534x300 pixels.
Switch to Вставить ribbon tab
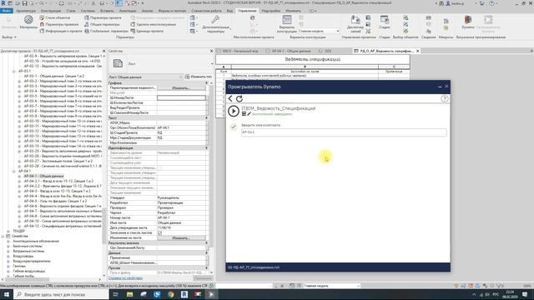107,11
